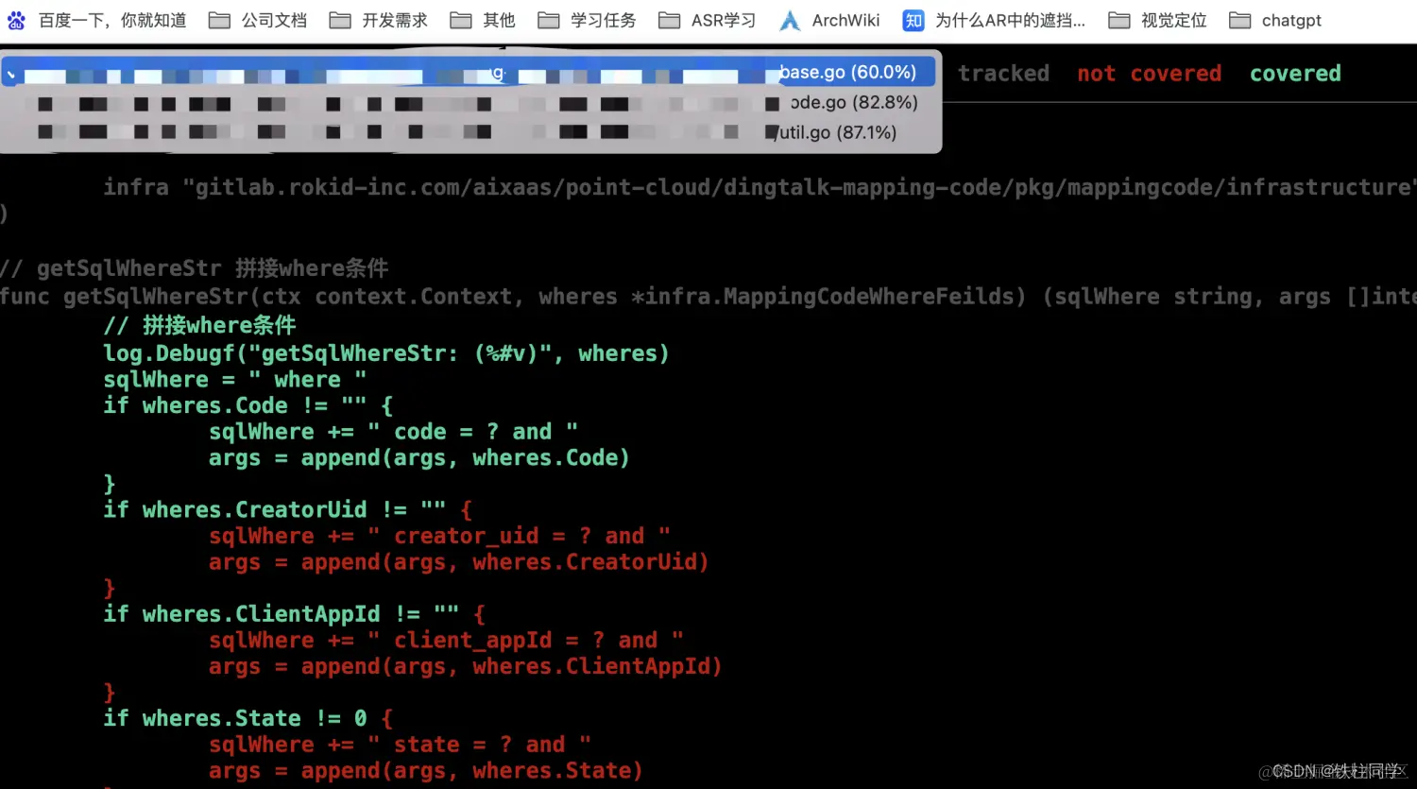Open the ASR学习 bookmark folder

(707, 20)
